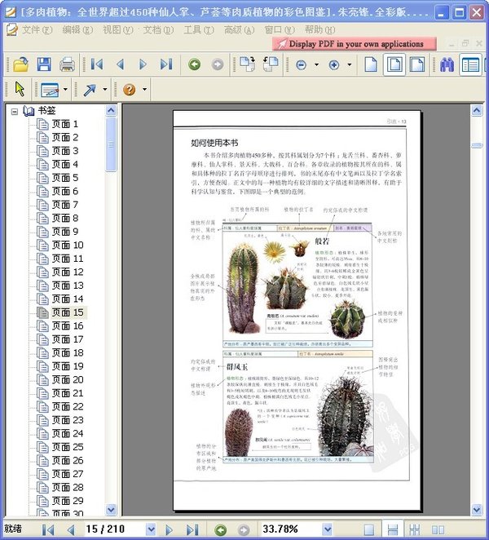
Task: Select the arrow cursor selection tool
Action: pyautogui.click(x=20, y=89)
